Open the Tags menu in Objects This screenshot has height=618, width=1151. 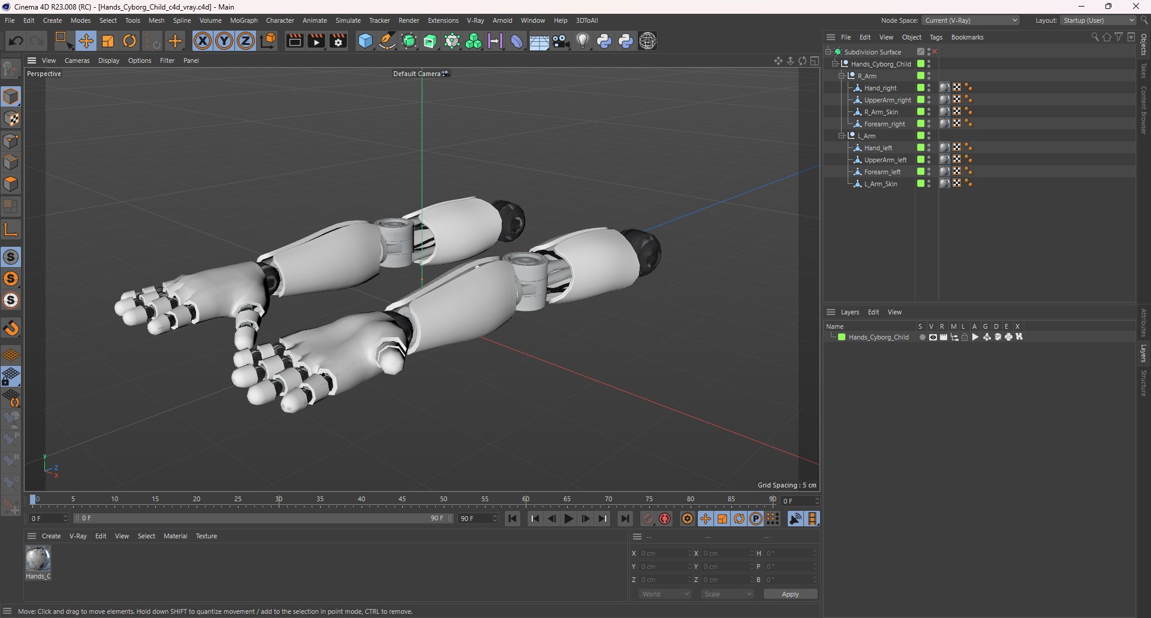tap(936, 37)
